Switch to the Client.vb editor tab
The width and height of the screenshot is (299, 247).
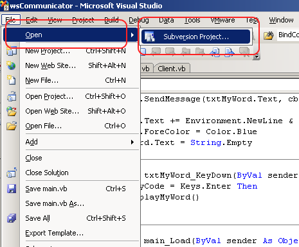pos(172,69)
